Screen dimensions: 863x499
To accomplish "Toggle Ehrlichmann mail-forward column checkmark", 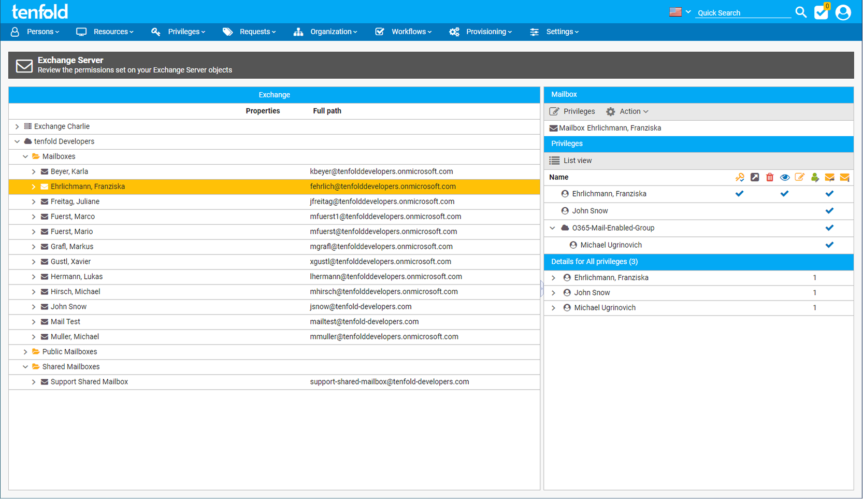I will (x=830, y=194).
